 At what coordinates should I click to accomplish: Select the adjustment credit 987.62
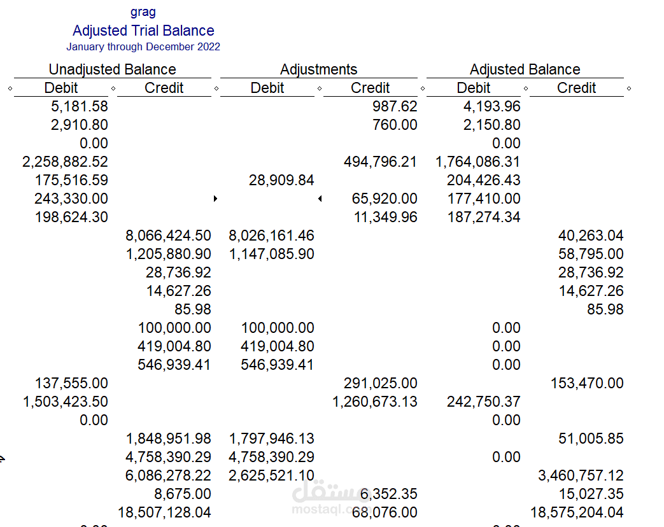coord(395,106)
